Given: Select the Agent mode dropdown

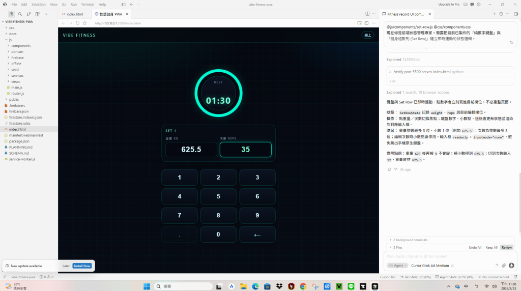Looking at the screenshot, I should point(398,266).
